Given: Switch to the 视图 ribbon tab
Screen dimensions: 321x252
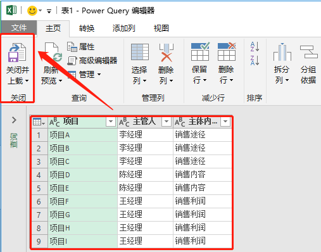Looking at the screenshot, I should coord(161,28).
